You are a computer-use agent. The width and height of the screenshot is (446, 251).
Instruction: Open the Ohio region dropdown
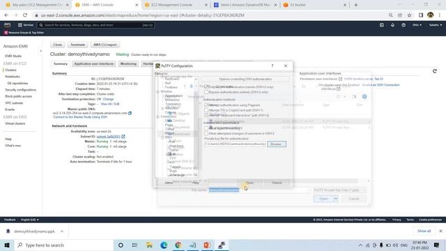pos(417,25)
